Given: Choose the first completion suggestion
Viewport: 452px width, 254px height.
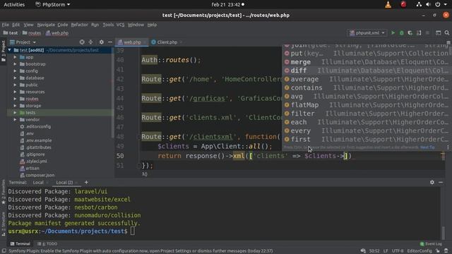Looking at the screenshot, I should pyautogui.click(x=366, y=140).
